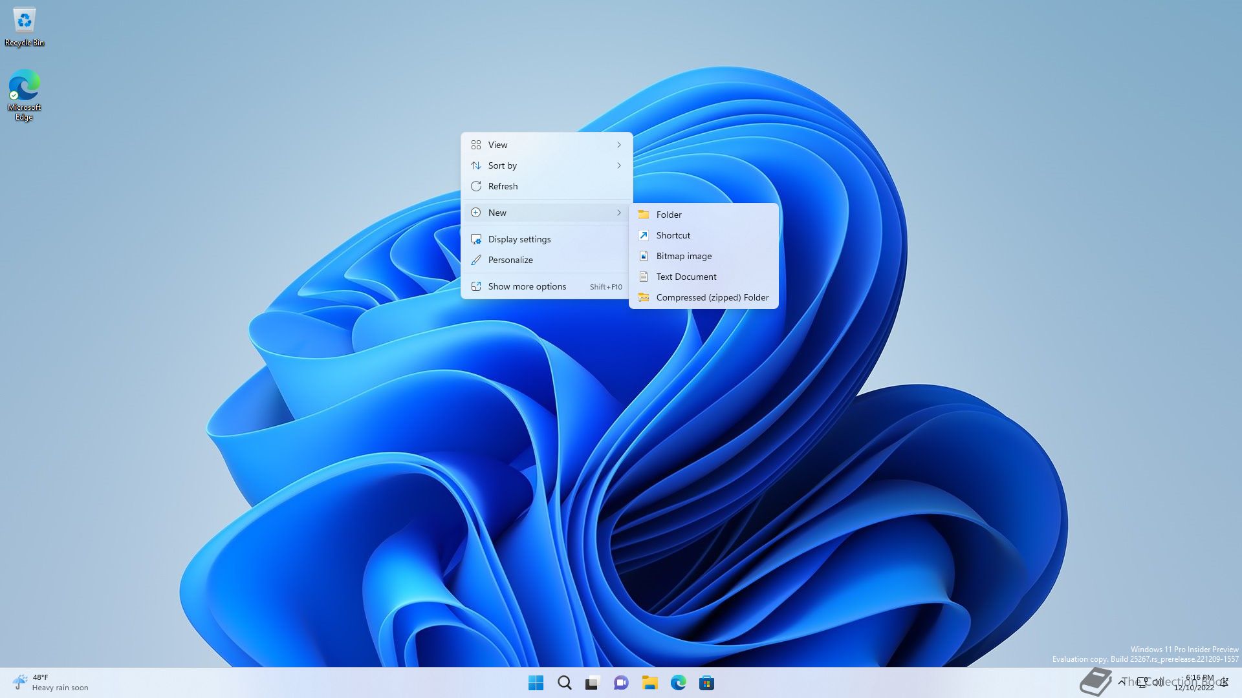Click Show more options
Image resolution: width=1242 pixels, height=698 pixels.
pyautogui.click(x=547, y=286)
